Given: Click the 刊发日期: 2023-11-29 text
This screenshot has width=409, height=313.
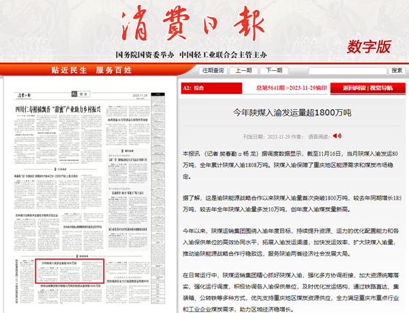Looking at the screenshot, I should point(266,136).
